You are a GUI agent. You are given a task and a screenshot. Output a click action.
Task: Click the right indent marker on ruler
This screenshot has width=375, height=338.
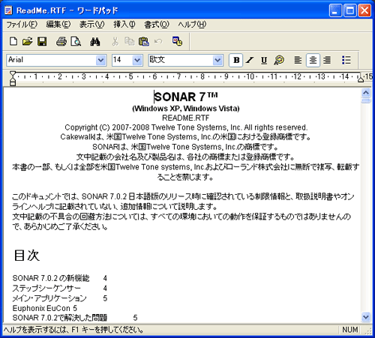[361, 79]
